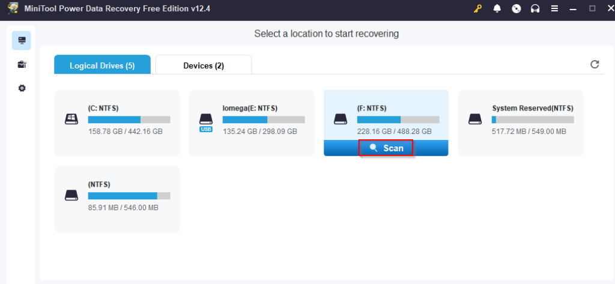Open the hamburger menu icon
Viewport: 615px width, 284px height.
pos(554,8)
